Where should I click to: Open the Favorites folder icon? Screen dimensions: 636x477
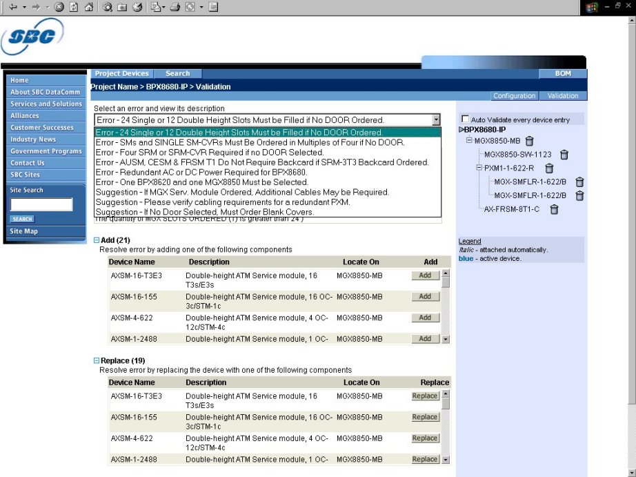[x=122, y=7]
